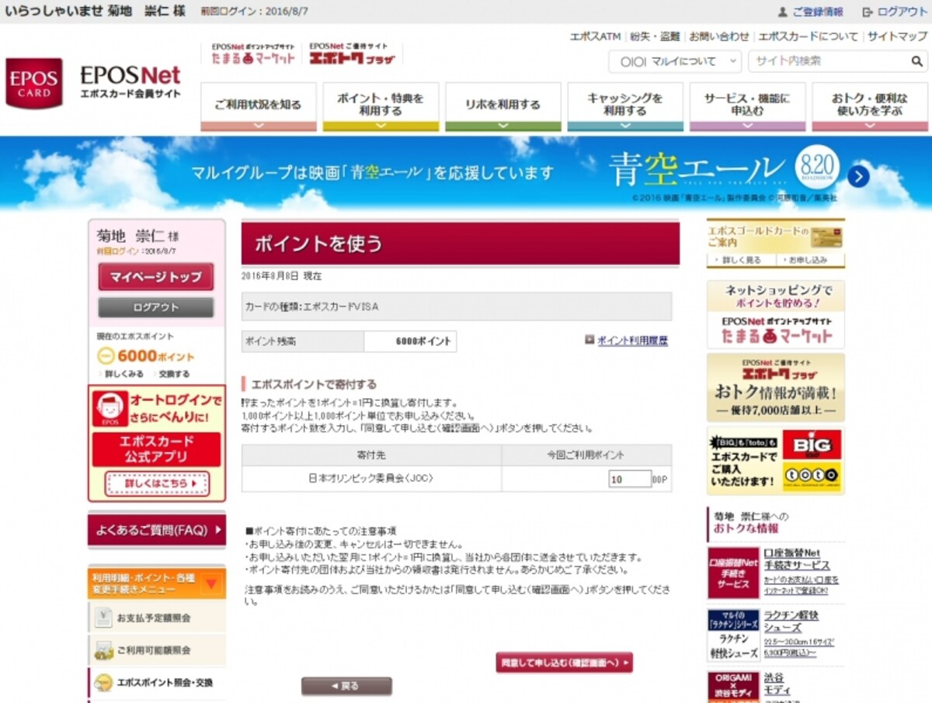This screenshot has height=703, width=932.
Task: Click the マイページトップ button
Action: click(x=155, y=276)
